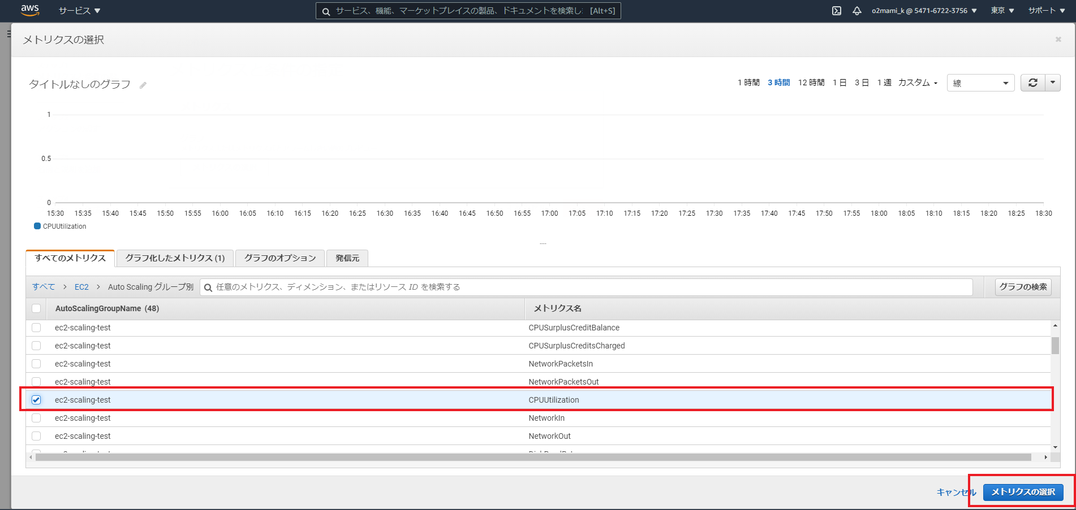Set time range to 3 時間

tap(778, 82)
